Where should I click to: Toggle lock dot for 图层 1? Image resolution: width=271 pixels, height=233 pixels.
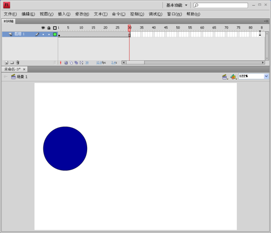tap(49, 34)
